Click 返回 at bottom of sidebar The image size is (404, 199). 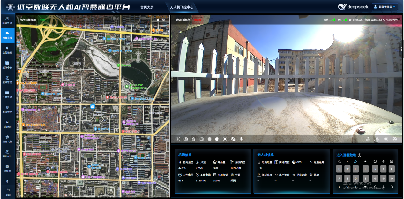(x=8, y=192)
